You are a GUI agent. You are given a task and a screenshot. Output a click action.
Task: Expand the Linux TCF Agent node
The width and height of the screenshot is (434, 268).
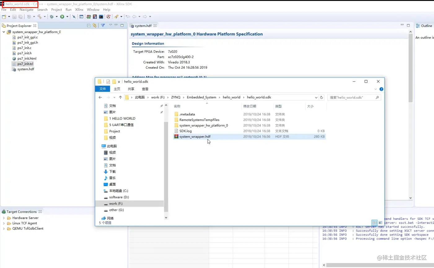tap(4, 223)
